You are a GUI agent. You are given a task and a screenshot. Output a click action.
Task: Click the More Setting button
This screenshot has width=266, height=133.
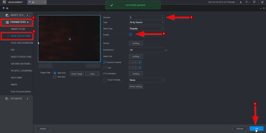tap(136, 86)
